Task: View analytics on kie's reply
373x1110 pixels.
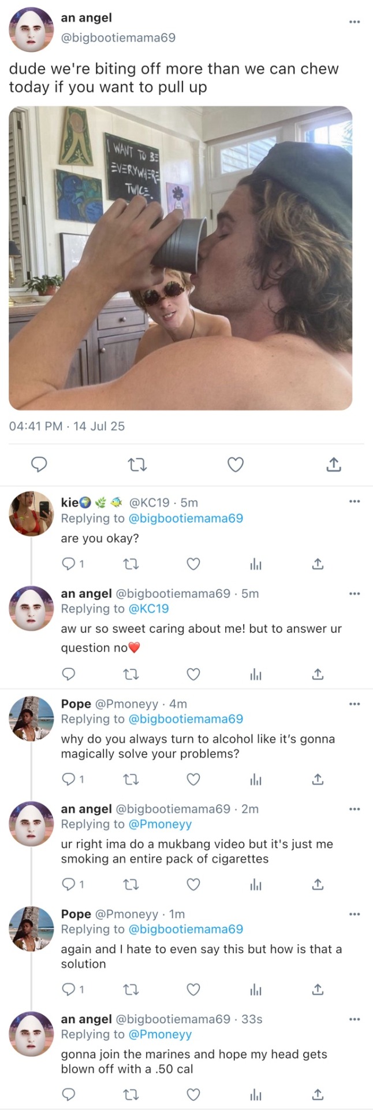Action: click(256, 564)
